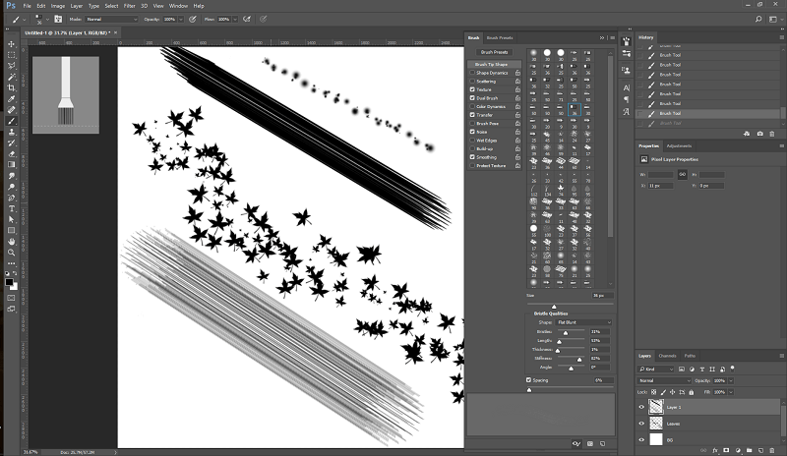Select the Pen tool
787x456 pixels.
11,198
